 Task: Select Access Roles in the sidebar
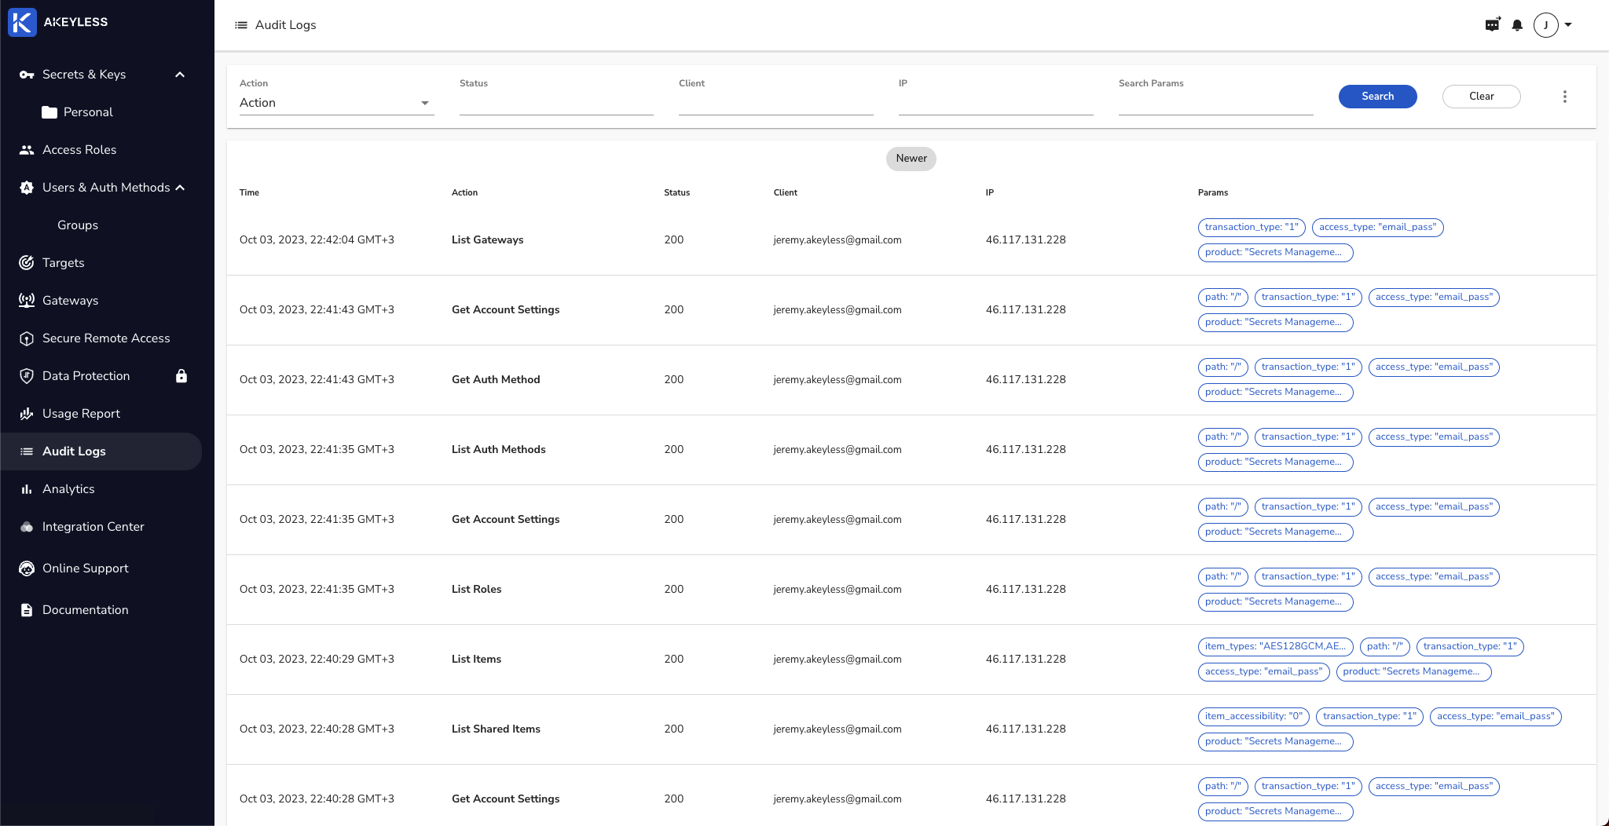point(79,150)
